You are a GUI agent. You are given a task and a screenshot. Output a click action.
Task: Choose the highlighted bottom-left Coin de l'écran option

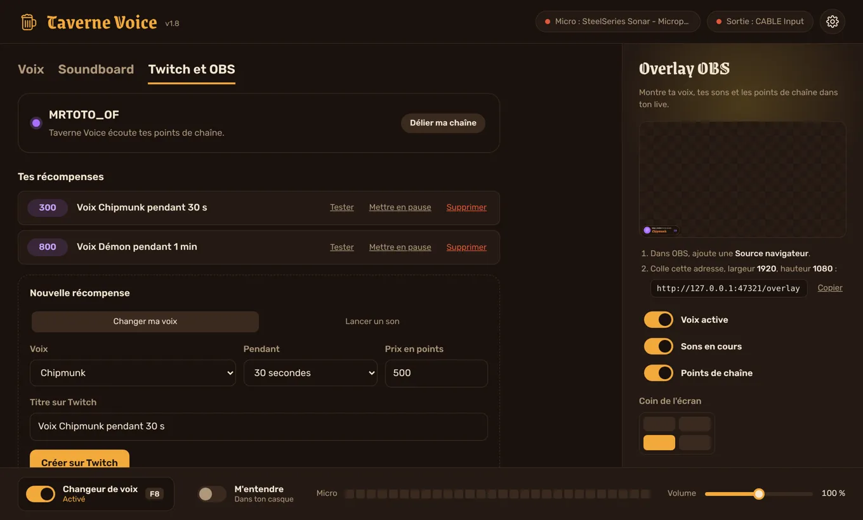tap(659, 443)
